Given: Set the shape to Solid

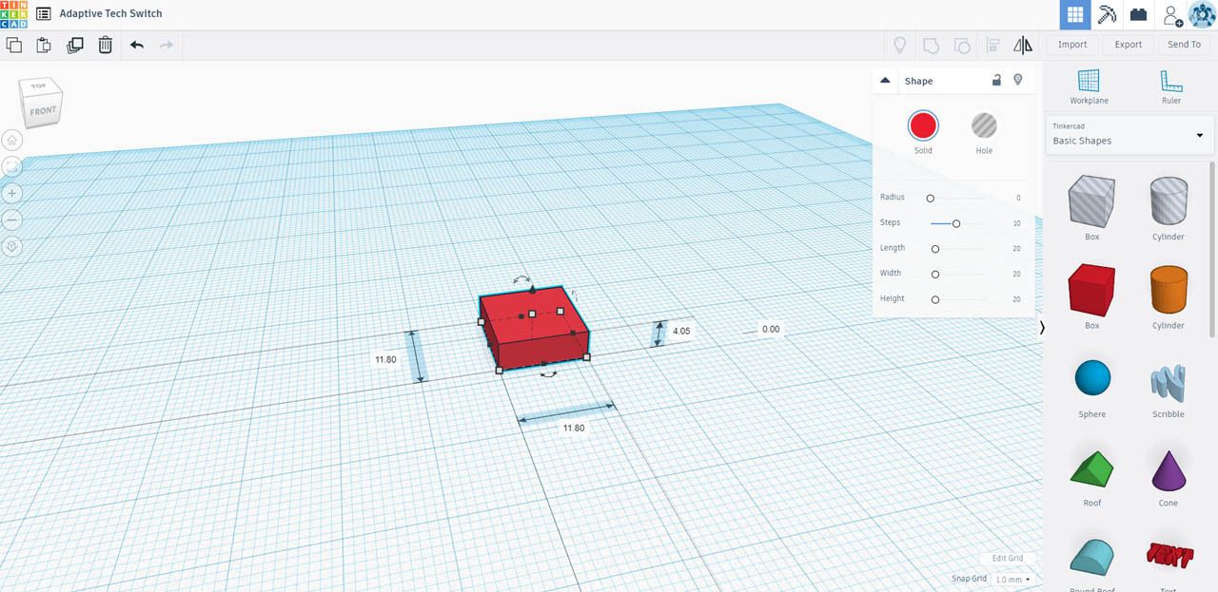Looking at the screenshot, I should pyautogui.click(x=922, y=124).
